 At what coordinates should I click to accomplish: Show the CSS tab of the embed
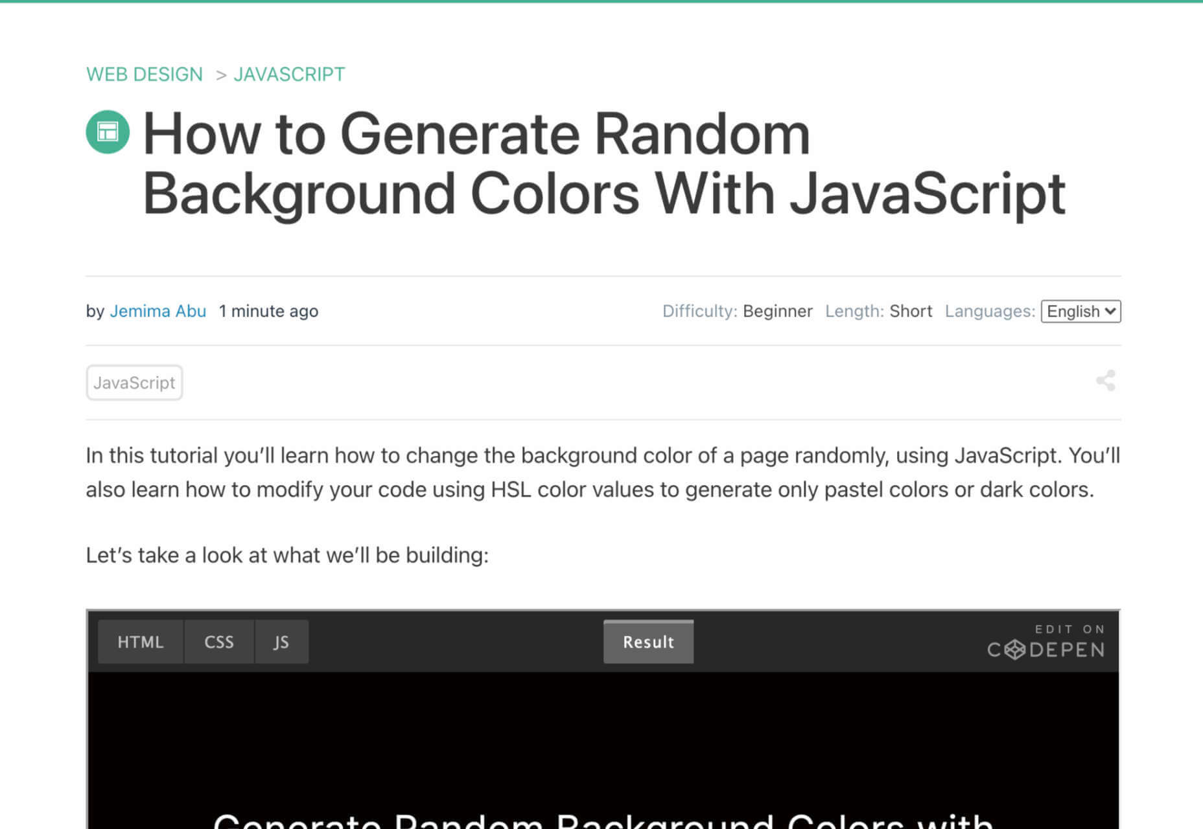[x=219, y=642]
